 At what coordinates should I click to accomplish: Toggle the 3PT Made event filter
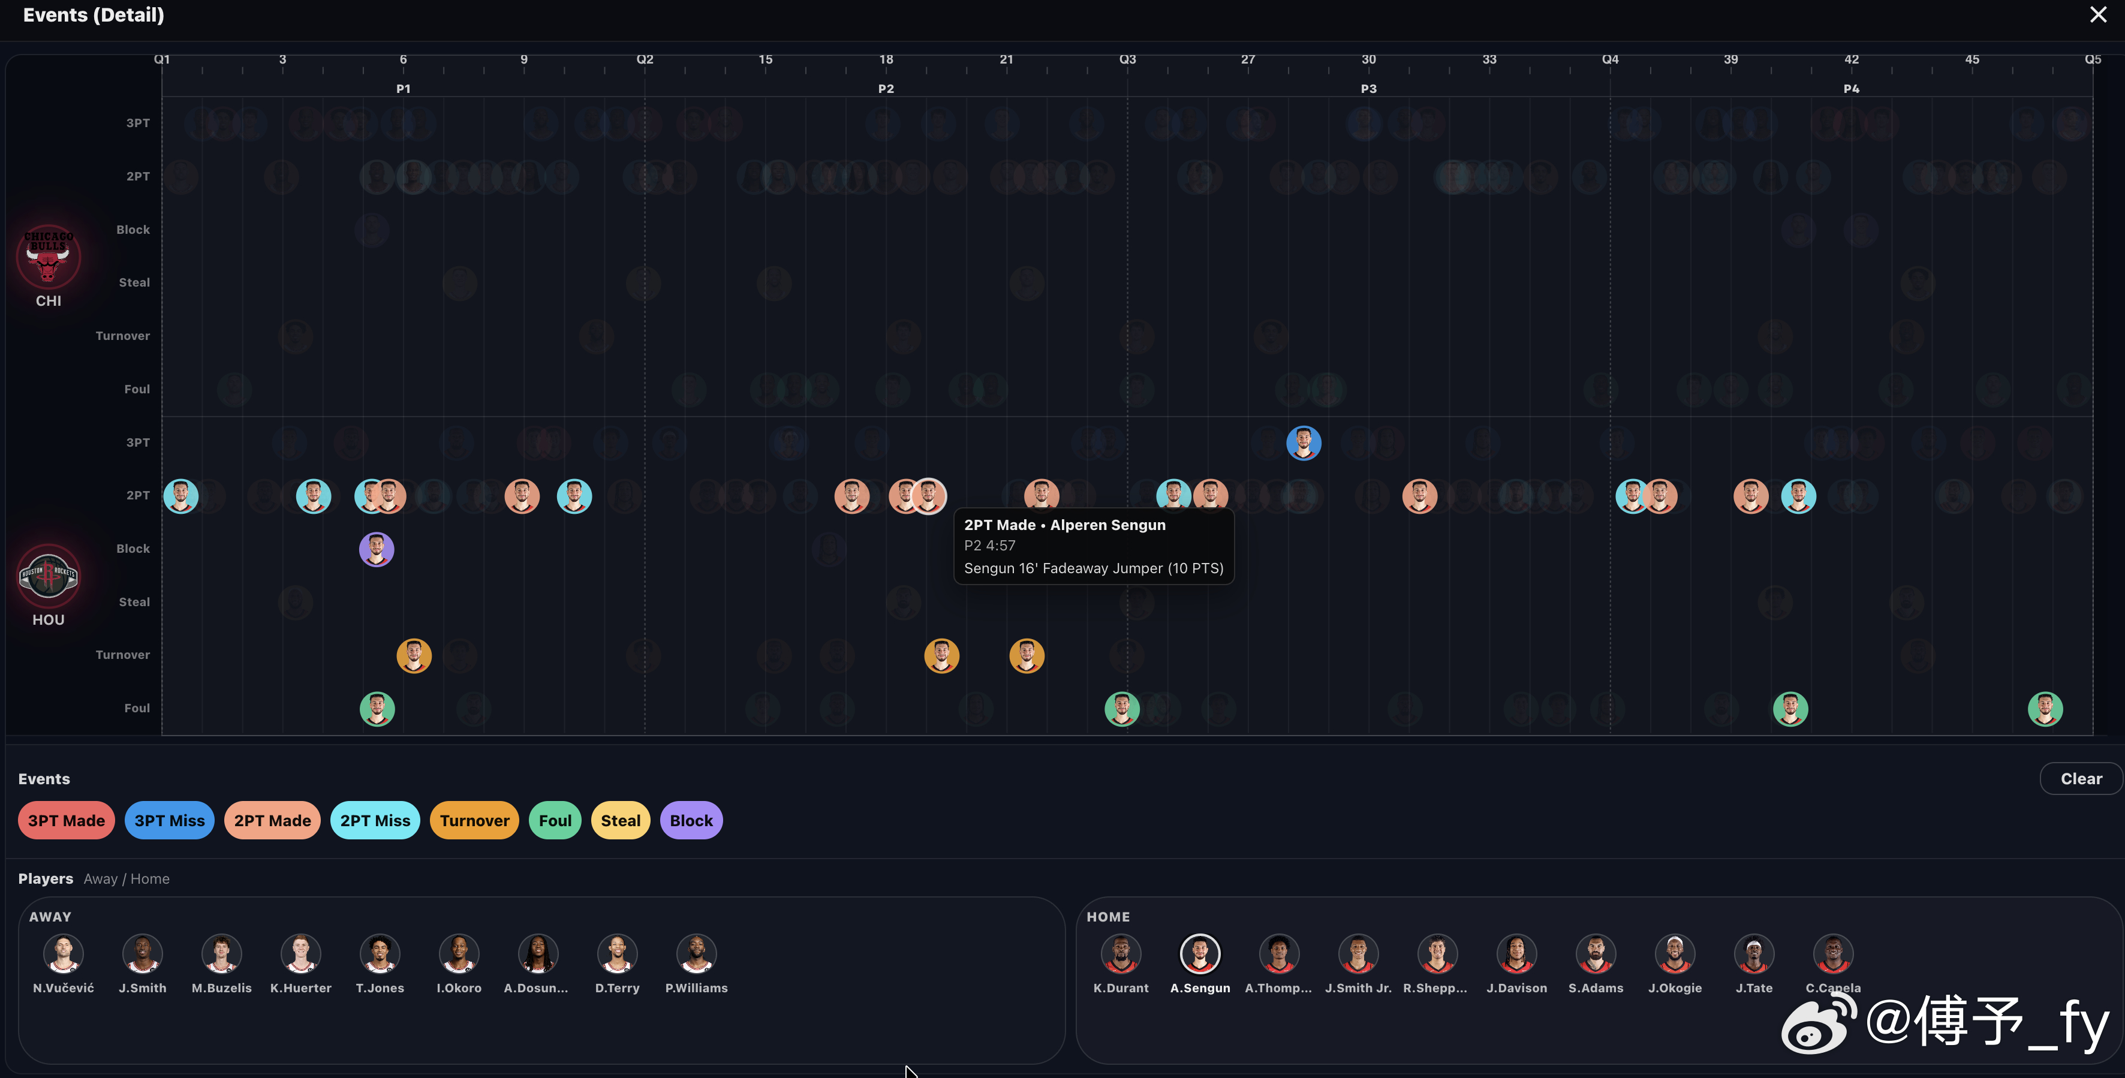pyautogui.click(x=66, y=821)
